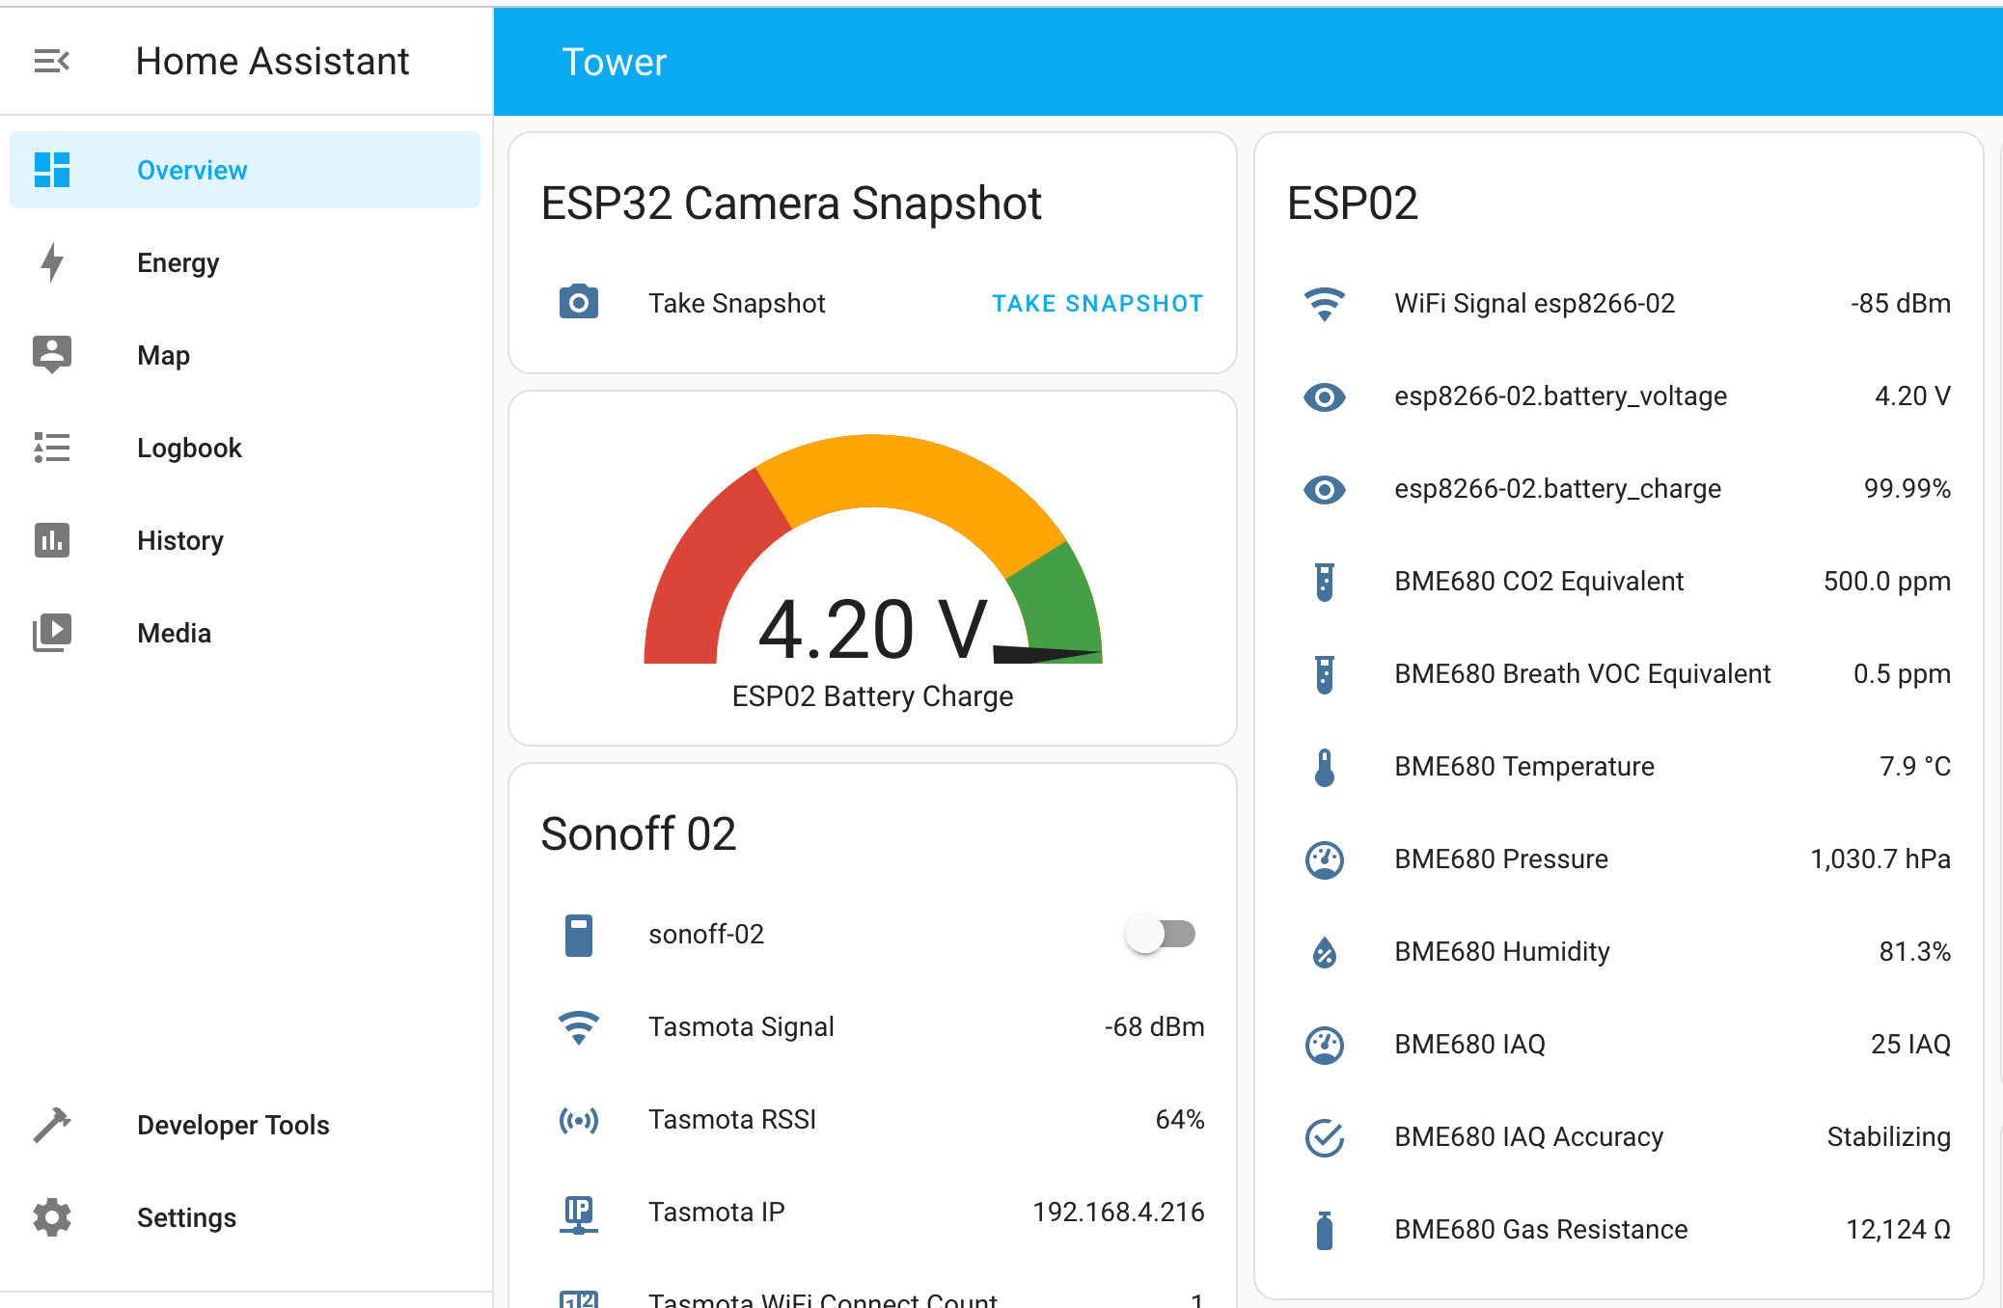Click the eye icon for battery_charge
The width and height of the screenshot is (2003, 1308).
click(x=1325, y=489)
